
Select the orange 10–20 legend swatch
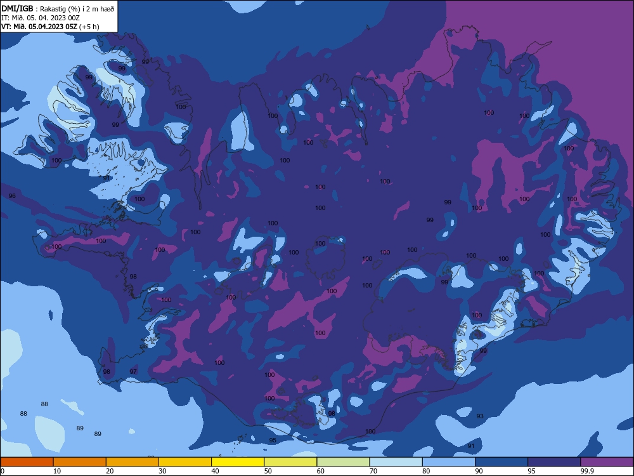[x=80, y=462]
